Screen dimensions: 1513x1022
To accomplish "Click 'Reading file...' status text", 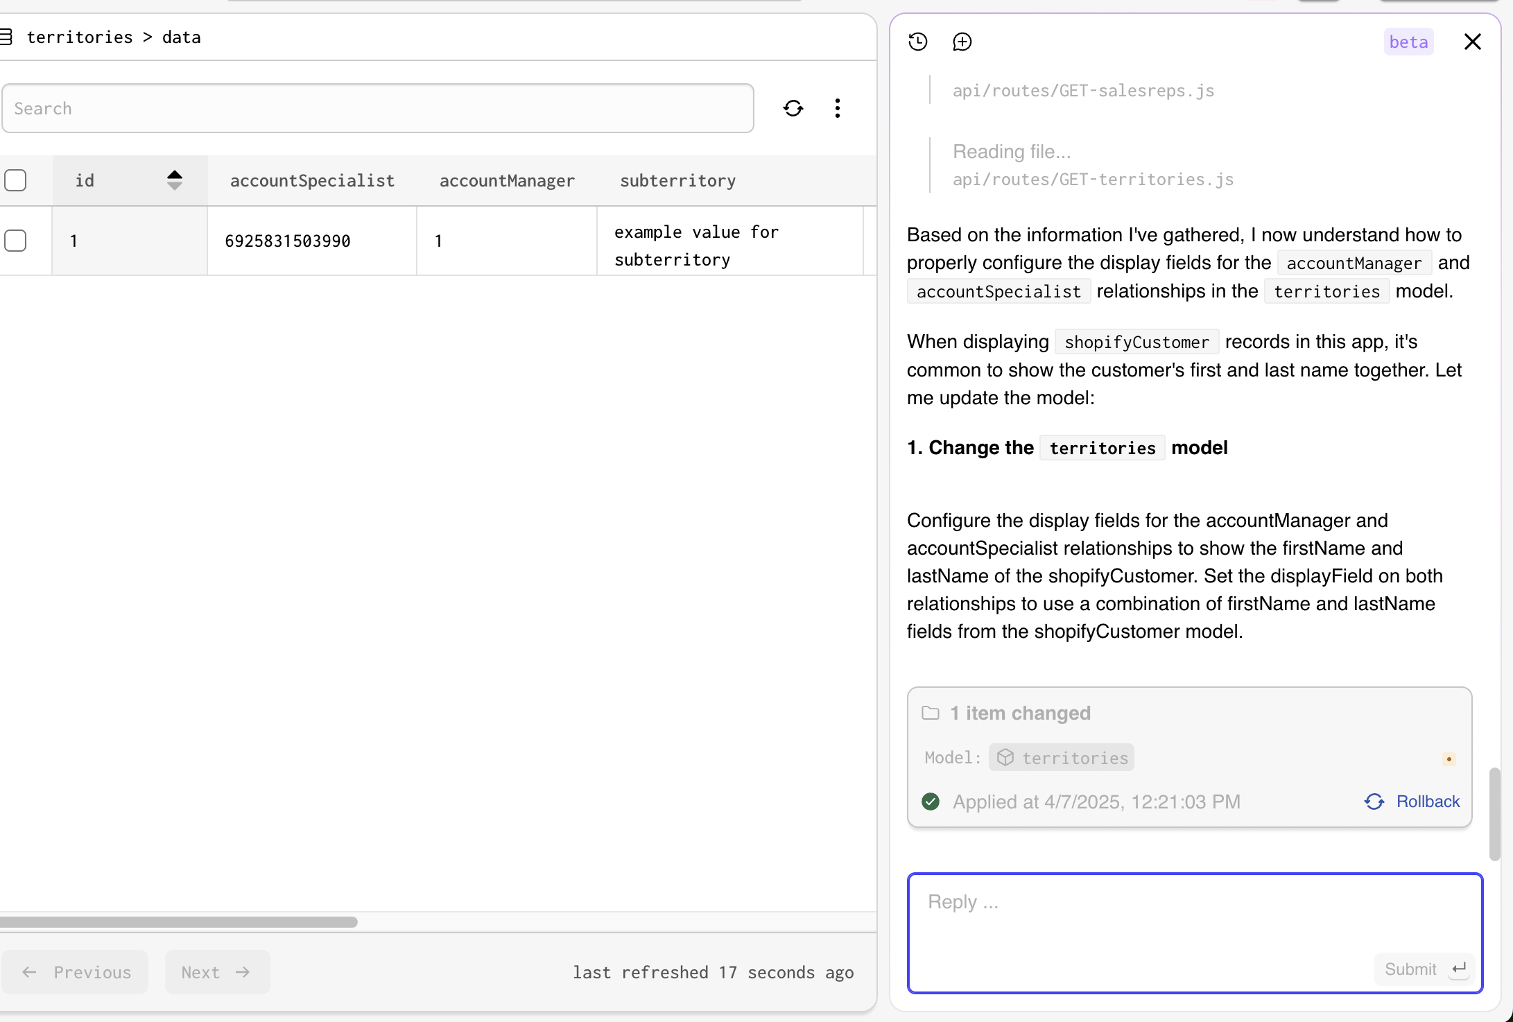I will coord(1012,151).
